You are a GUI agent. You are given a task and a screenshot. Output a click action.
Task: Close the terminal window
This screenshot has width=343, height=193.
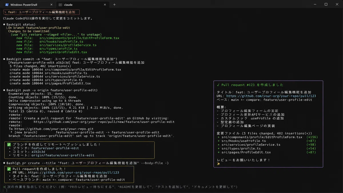[337, 4]
